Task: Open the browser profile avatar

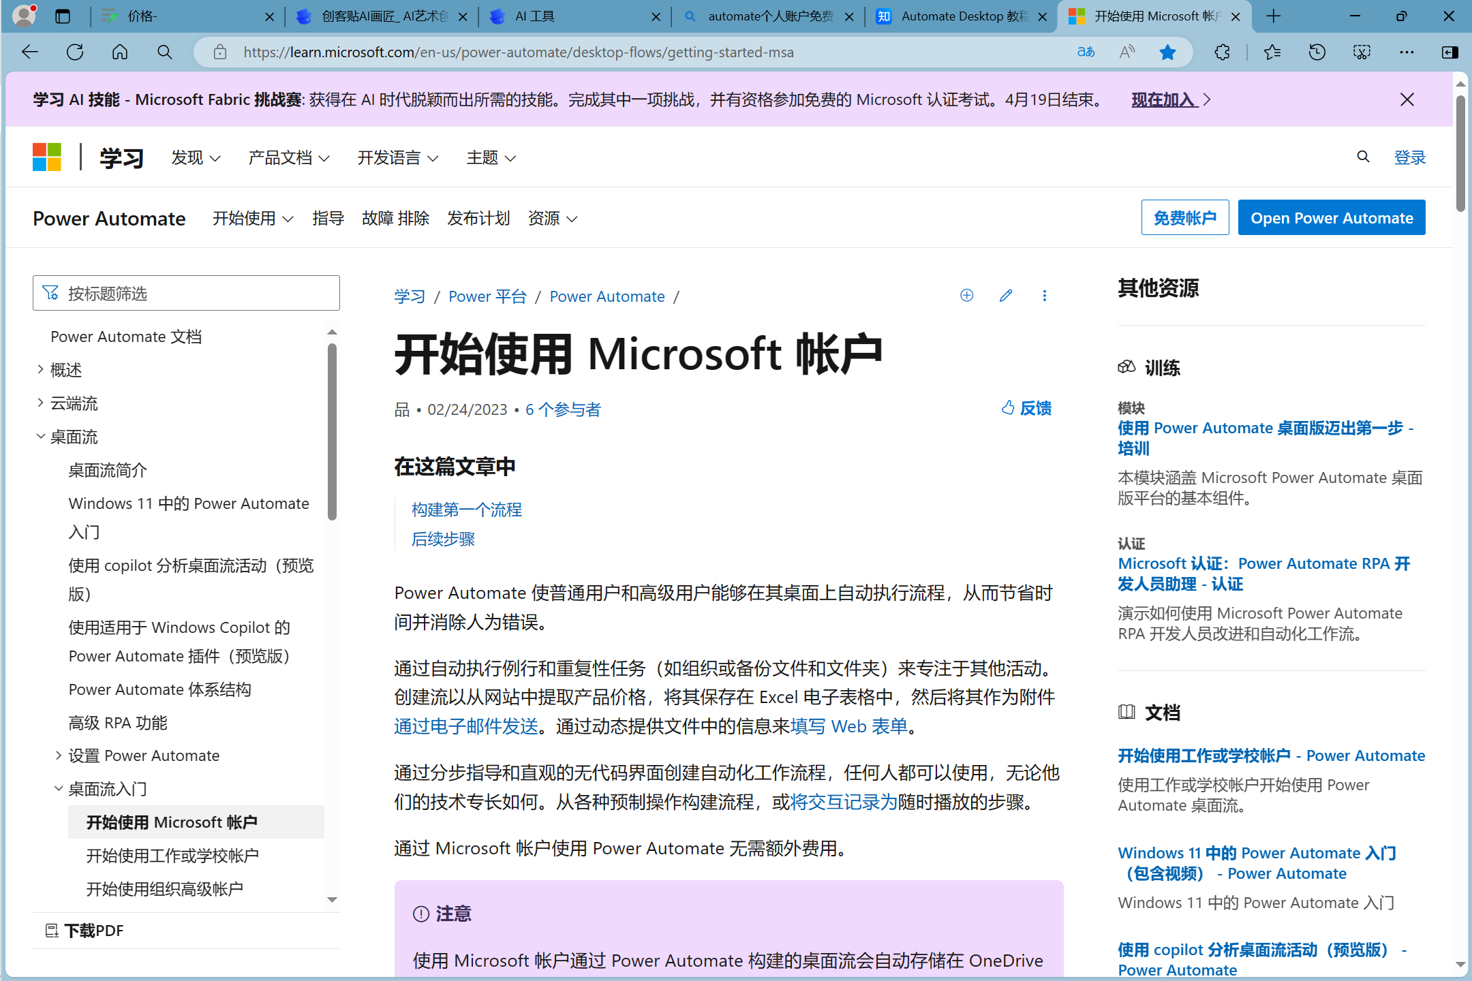Action: pyautogui.click(x=24, y=16)
